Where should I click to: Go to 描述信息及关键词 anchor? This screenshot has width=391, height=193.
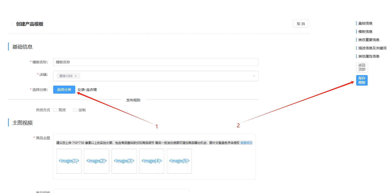(372, 48)
